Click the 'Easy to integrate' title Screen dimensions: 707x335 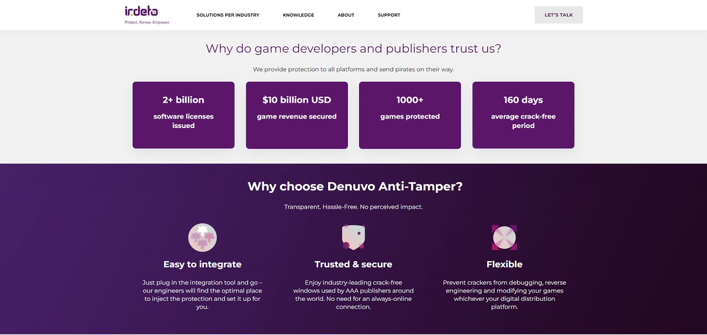(202, 264)
